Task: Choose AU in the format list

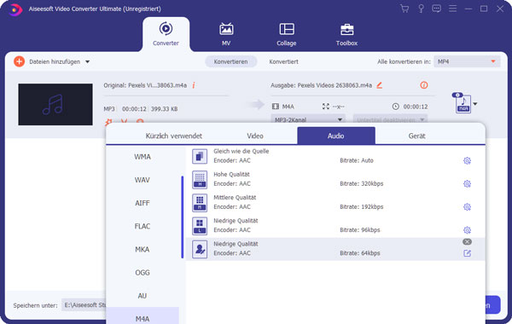Action: coord(143,296)
